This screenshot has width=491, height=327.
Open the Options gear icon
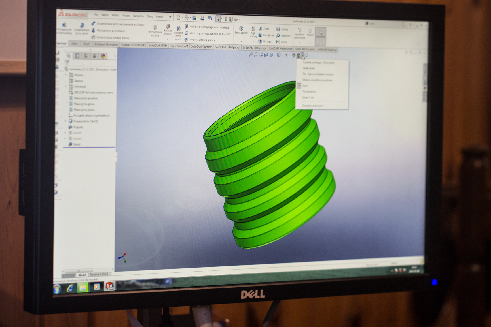click(236, 19)
